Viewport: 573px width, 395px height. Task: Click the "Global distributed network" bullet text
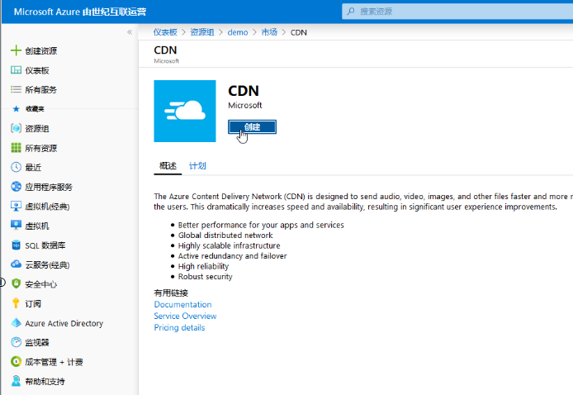click(225, 236)
